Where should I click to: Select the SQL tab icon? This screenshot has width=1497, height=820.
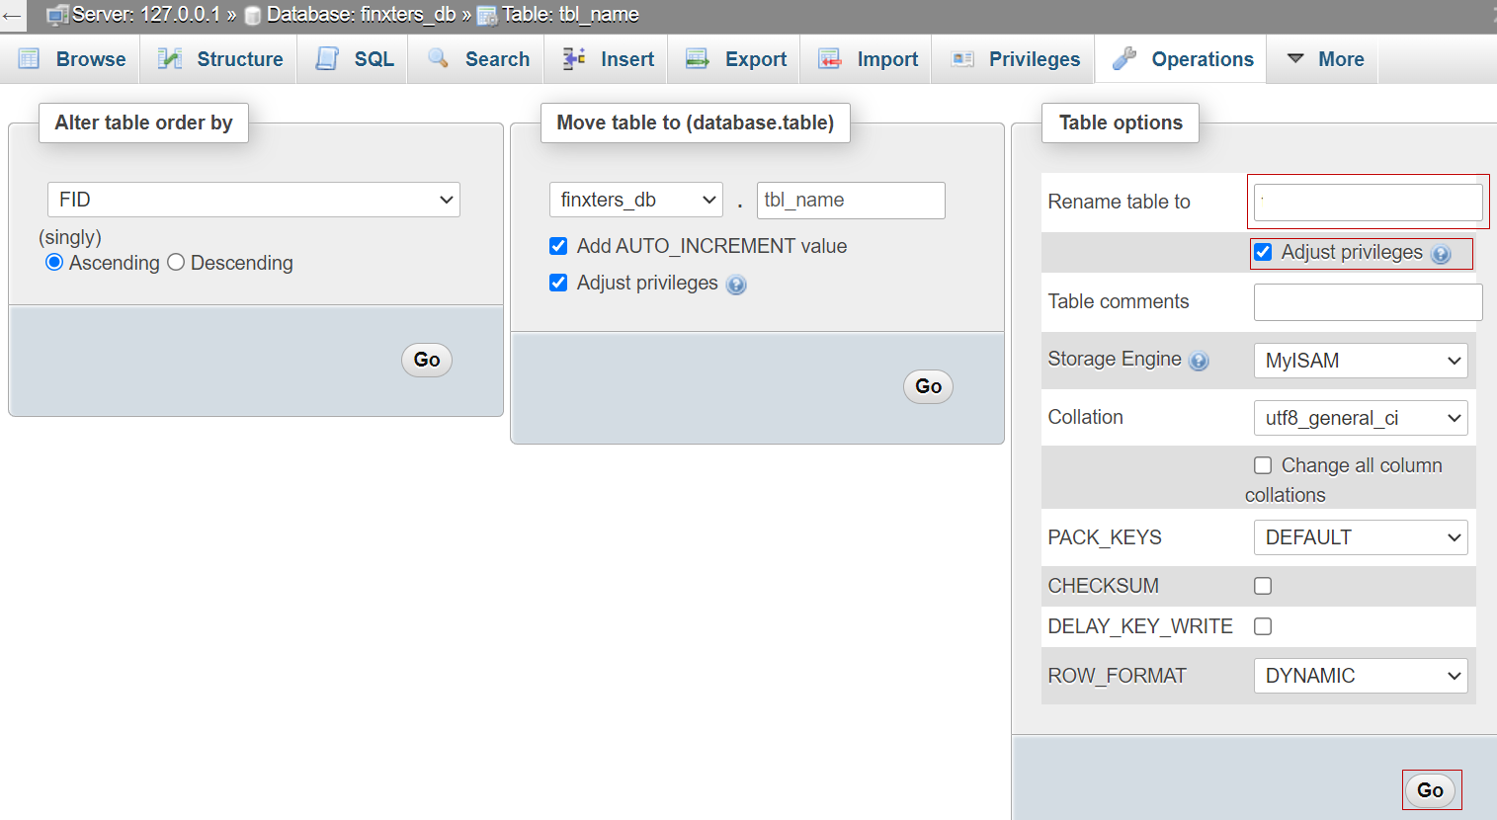326,58
